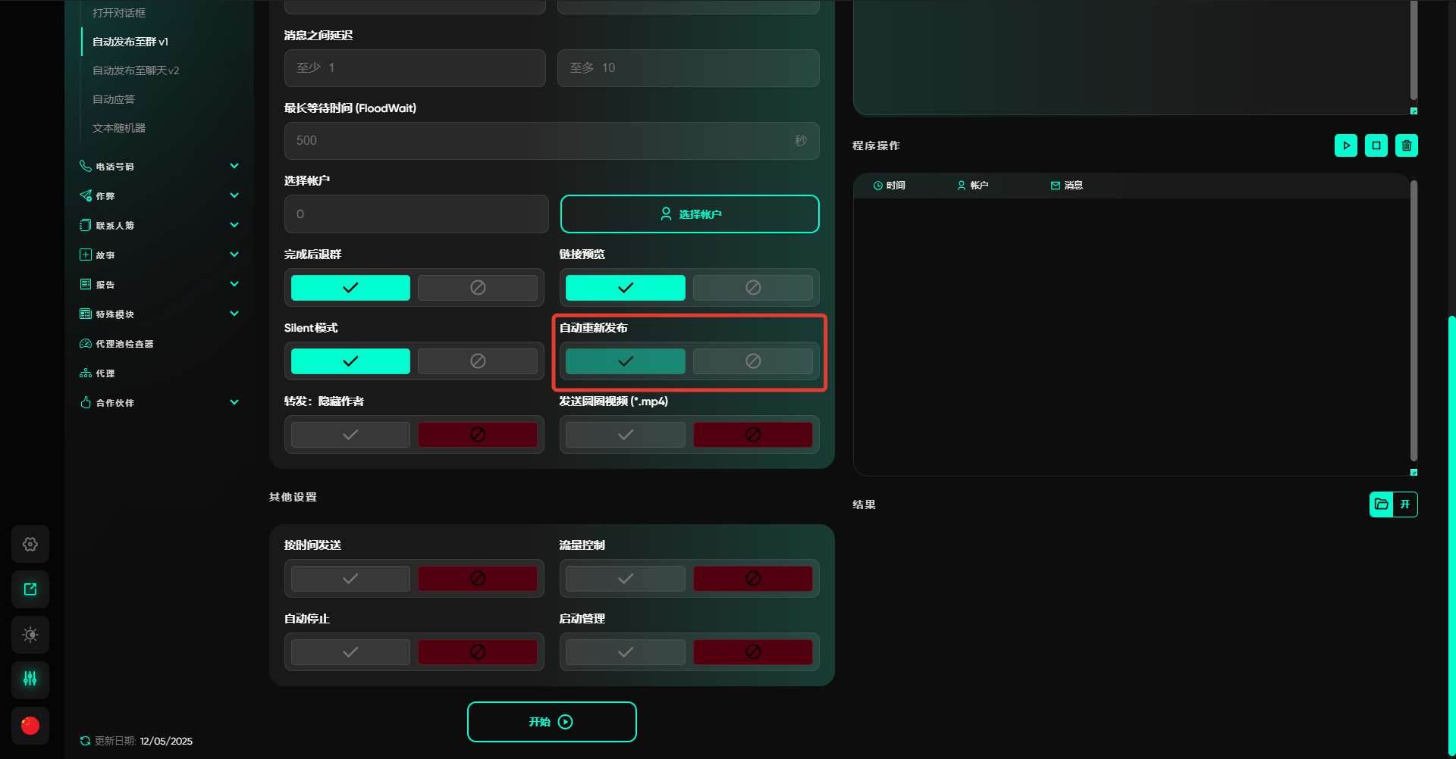
Task: Click the sliders icon in left bar
Action: pyautogui.click(x=30, y=679)
